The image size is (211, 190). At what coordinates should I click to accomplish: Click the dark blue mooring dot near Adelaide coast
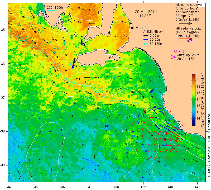point(109,33)
